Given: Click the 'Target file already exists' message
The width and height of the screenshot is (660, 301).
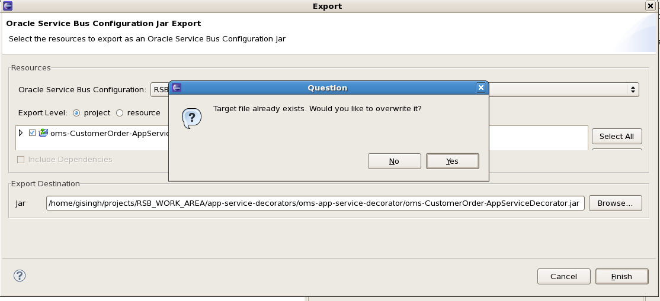Looking at the screenshot, I should 318,108.
